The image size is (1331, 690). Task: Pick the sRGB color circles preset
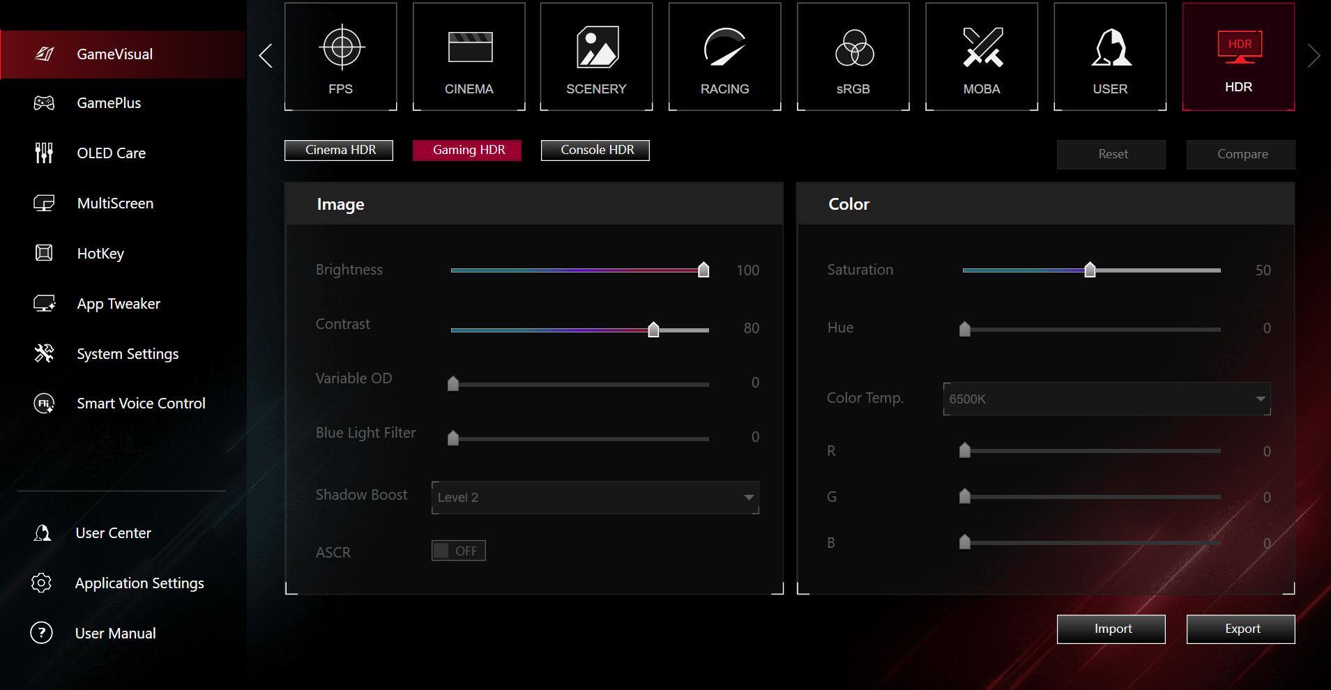click(x=853, y=56)
